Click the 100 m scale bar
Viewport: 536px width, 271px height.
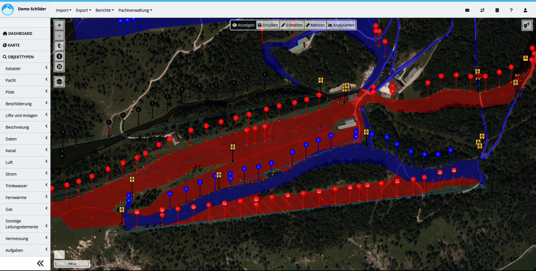click(x=73, y=264)
